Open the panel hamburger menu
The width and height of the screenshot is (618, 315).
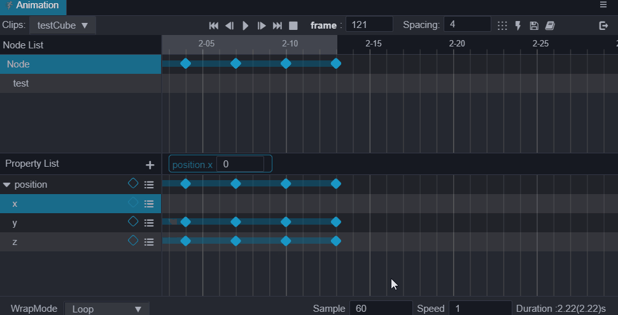tap(603, 5)
